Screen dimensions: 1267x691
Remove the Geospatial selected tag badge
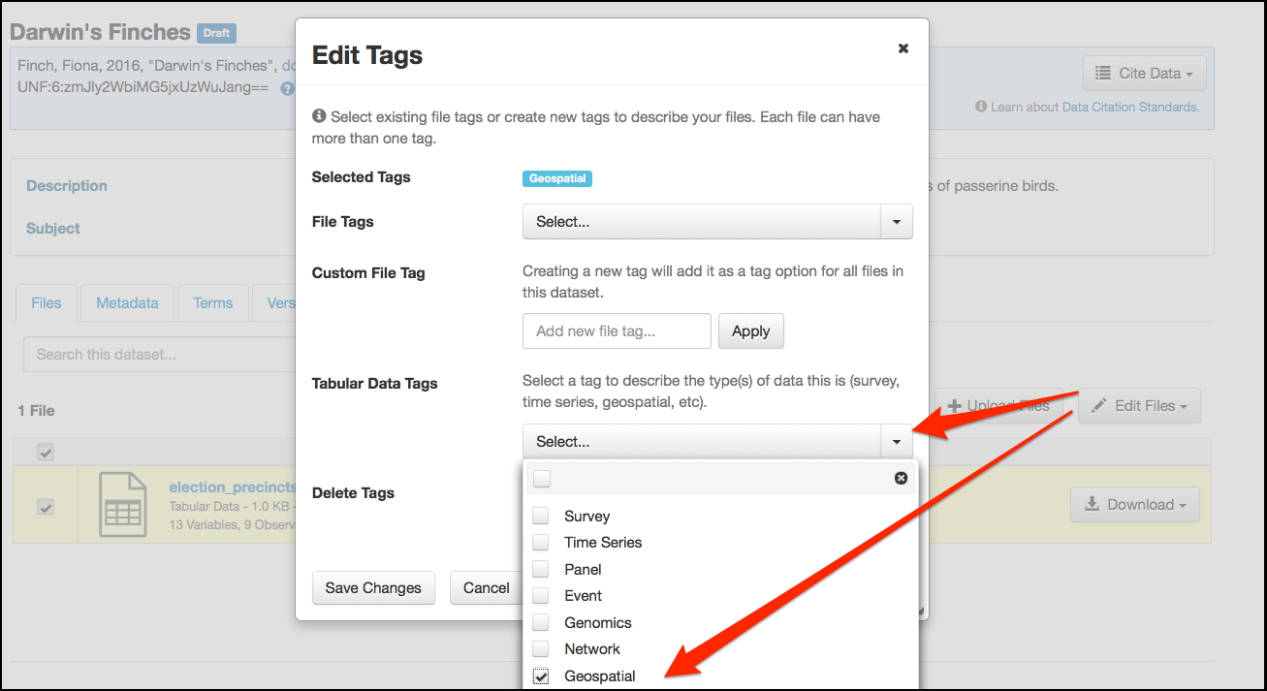pos(556,178)
